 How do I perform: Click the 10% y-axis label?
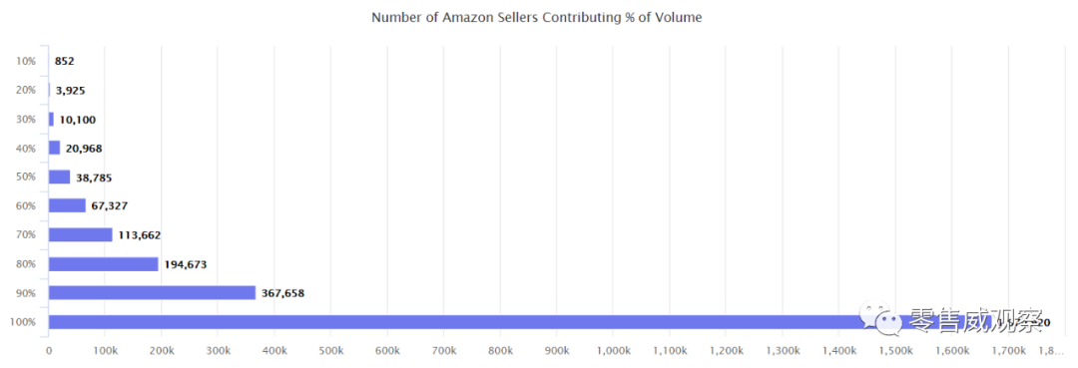[x=25, y=61]
